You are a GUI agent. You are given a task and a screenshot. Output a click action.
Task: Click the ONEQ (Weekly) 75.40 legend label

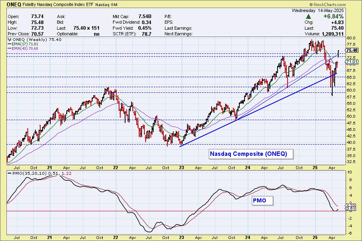[x=35, y=39]
